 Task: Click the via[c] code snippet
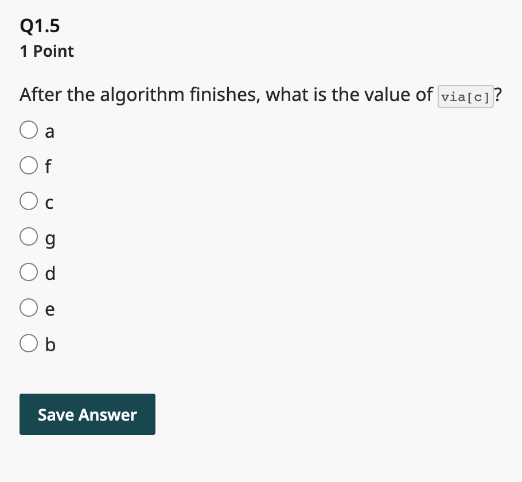[465, 96]
